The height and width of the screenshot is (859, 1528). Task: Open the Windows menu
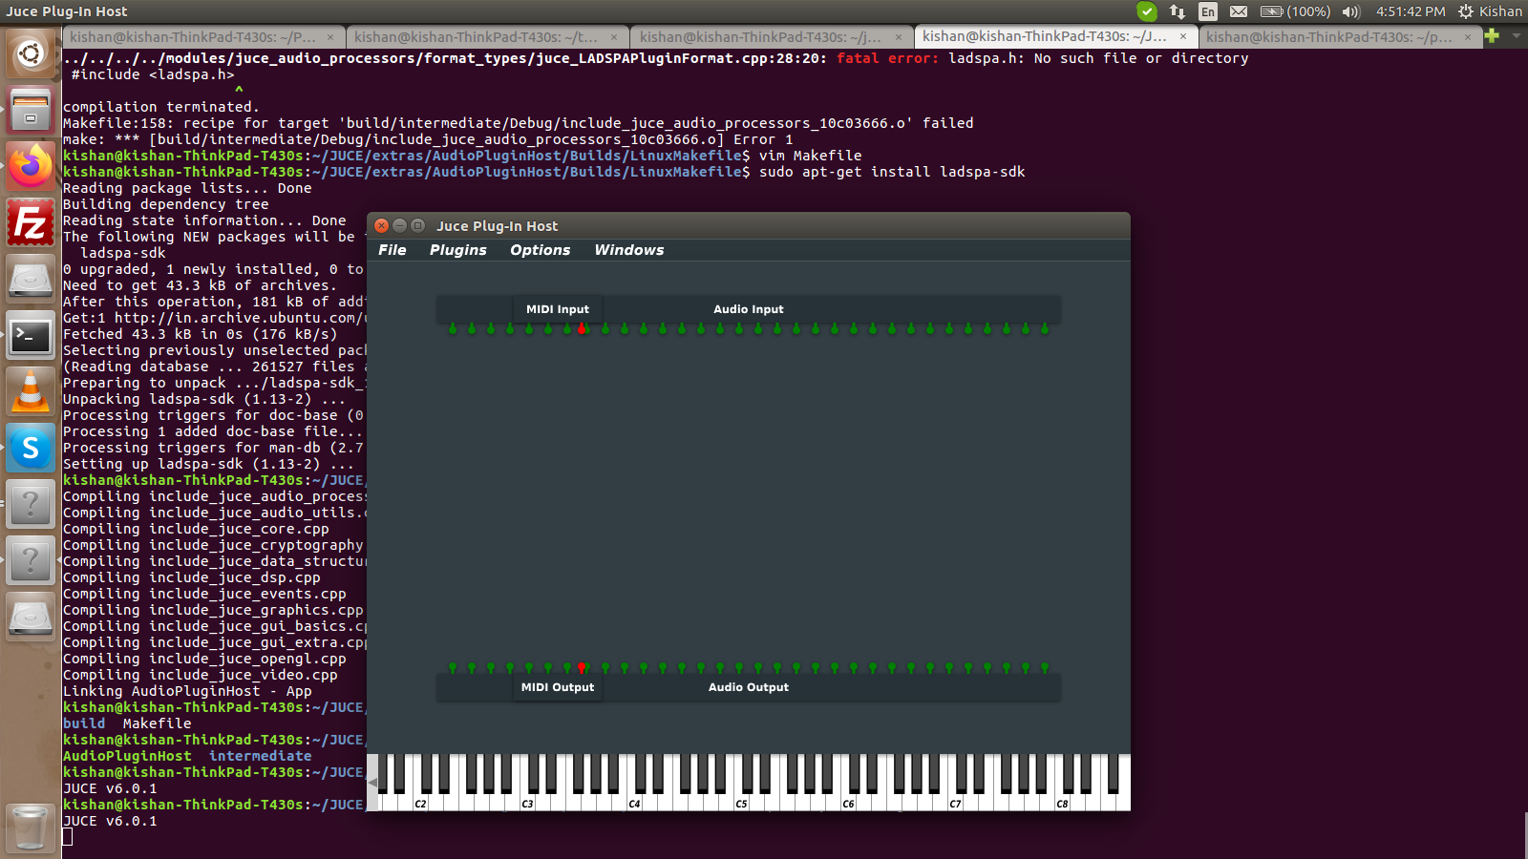click(x=628, y=250)
